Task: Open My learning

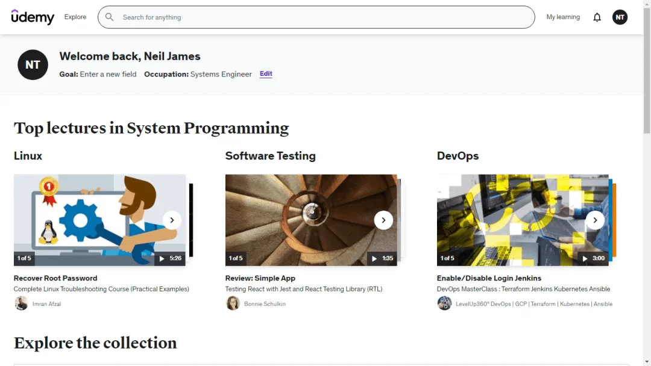Action: tap(563, 17)
